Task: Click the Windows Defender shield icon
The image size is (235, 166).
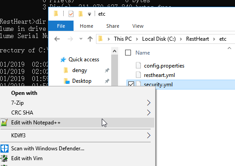Action: tap(4, 149)
